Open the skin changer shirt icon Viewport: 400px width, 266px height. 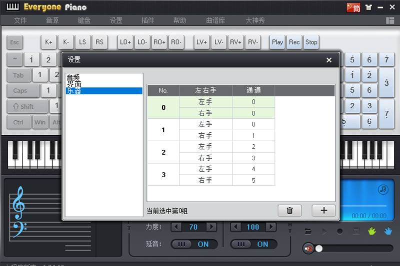tap(369, 7)
